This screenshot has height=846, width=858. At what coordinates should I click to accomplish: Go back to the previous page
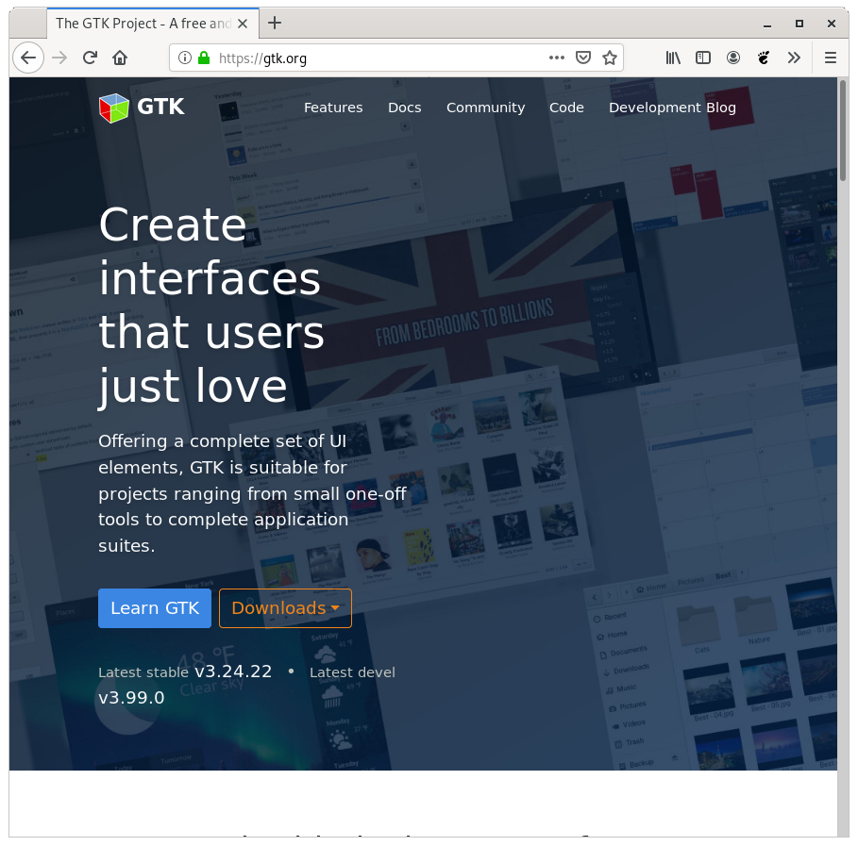tap(28, 58)
